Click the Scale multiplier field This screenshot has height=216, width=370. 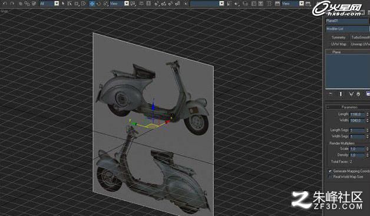click(357, 149)
